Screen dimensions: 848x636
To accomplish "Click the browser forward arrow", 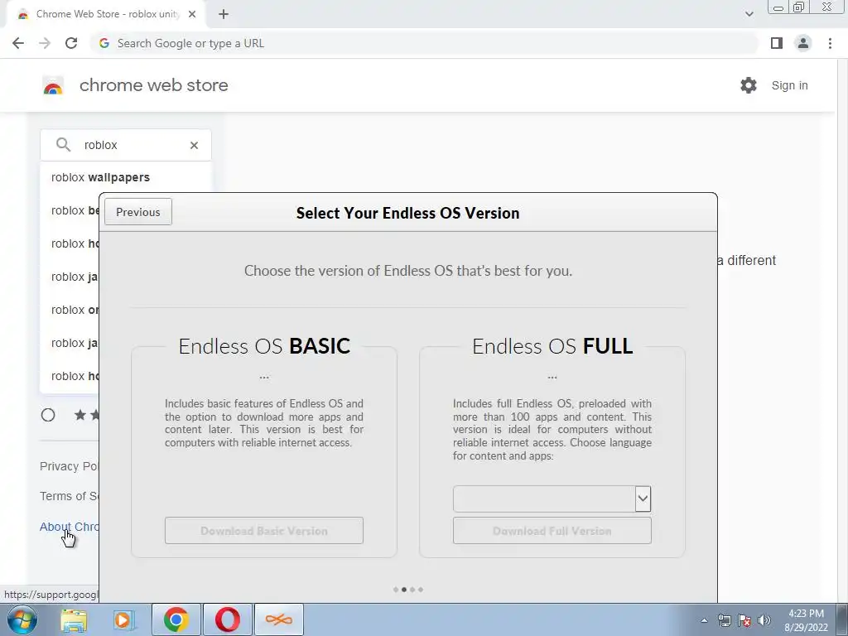I will 45,43.
